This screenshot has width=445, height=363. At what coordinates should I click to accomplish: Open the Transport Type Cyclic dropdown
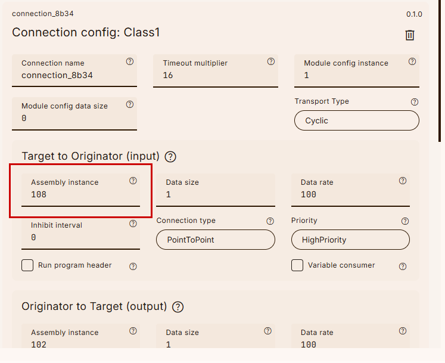click(x=356, y=120)
